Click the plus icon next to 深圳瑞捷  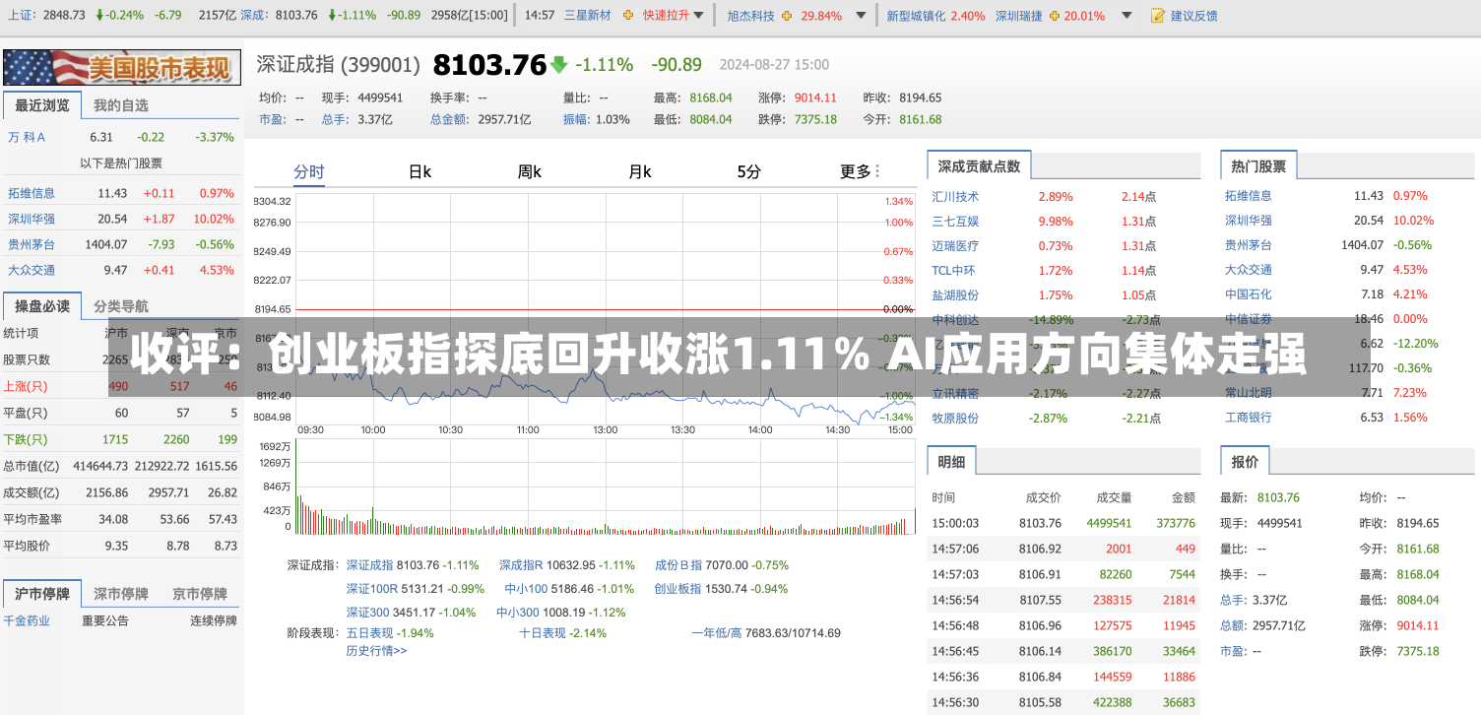click(1056, 16)
